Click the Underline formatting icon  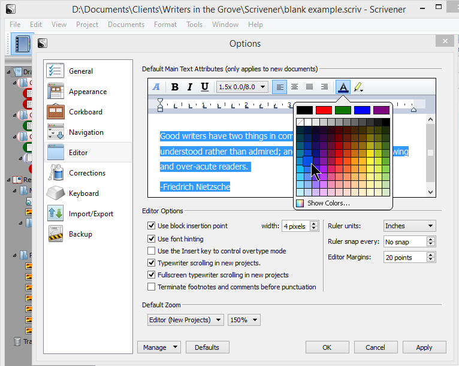coord(205,87)
